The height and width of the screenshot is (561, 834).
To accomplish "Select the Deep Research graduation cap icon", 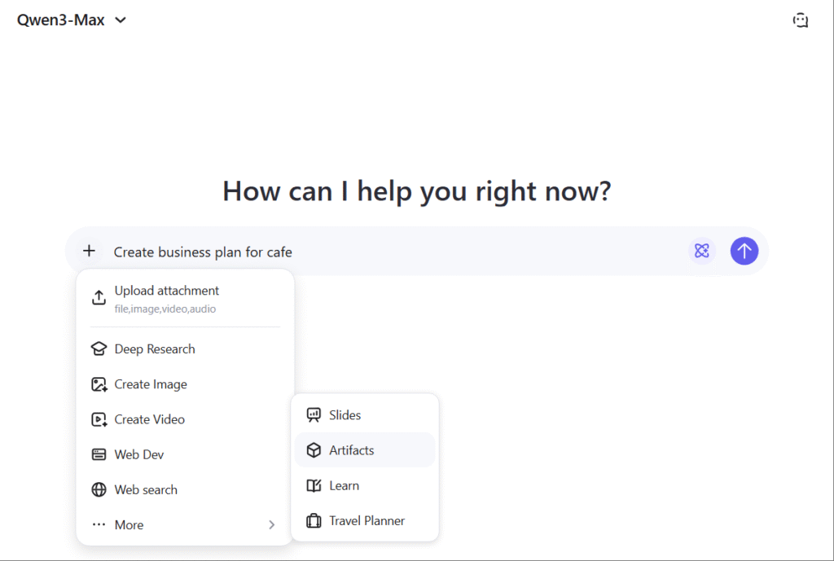I will 99,349.
